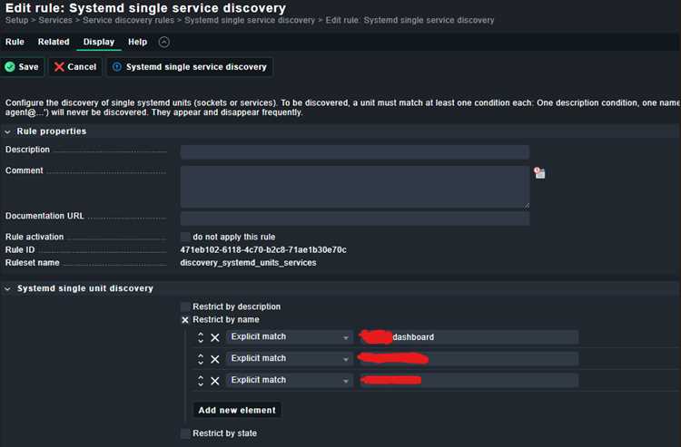Open the Display menu
Viewport: 681px width, 447px height.
[x=99, y=42]
